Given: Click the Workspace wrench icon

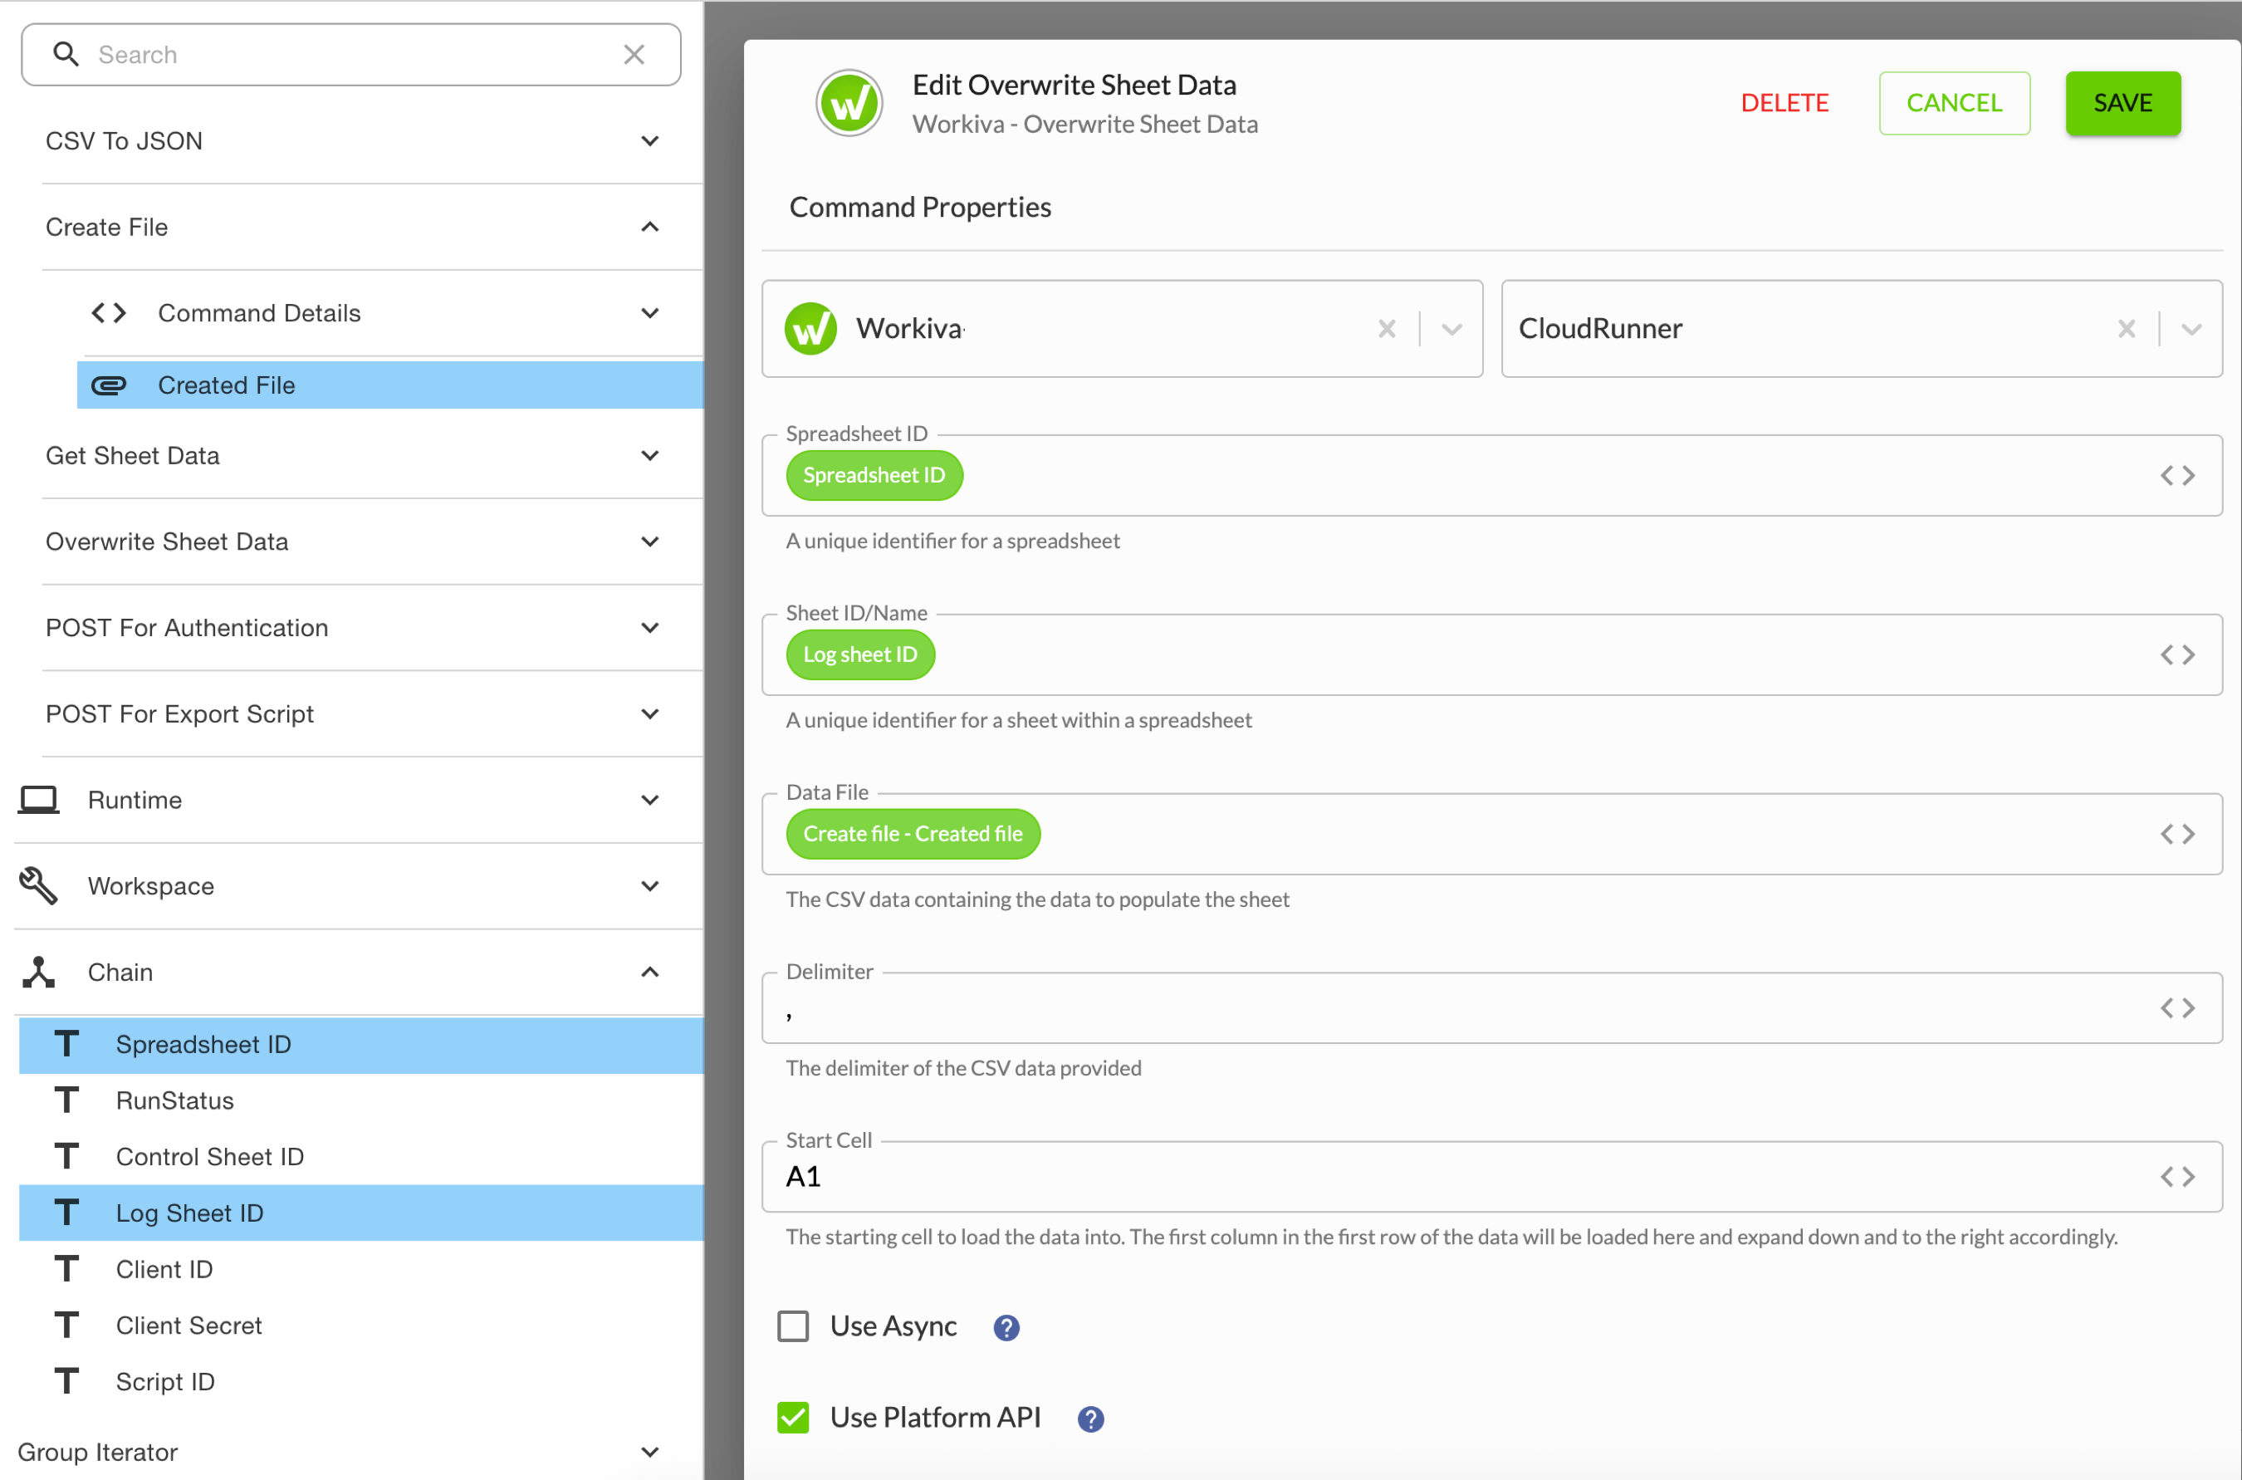Looking at the screenshot, I should [39, 885].
